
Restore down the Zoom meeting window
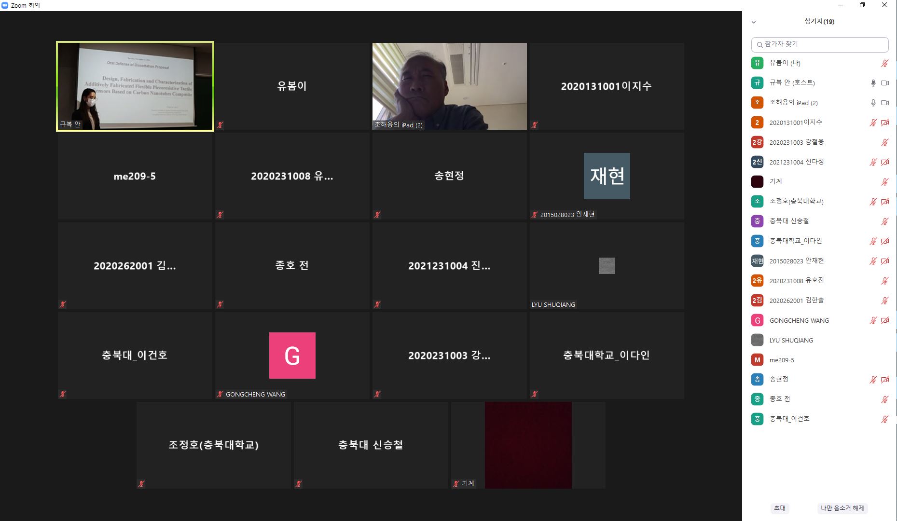tap(862, 5)
